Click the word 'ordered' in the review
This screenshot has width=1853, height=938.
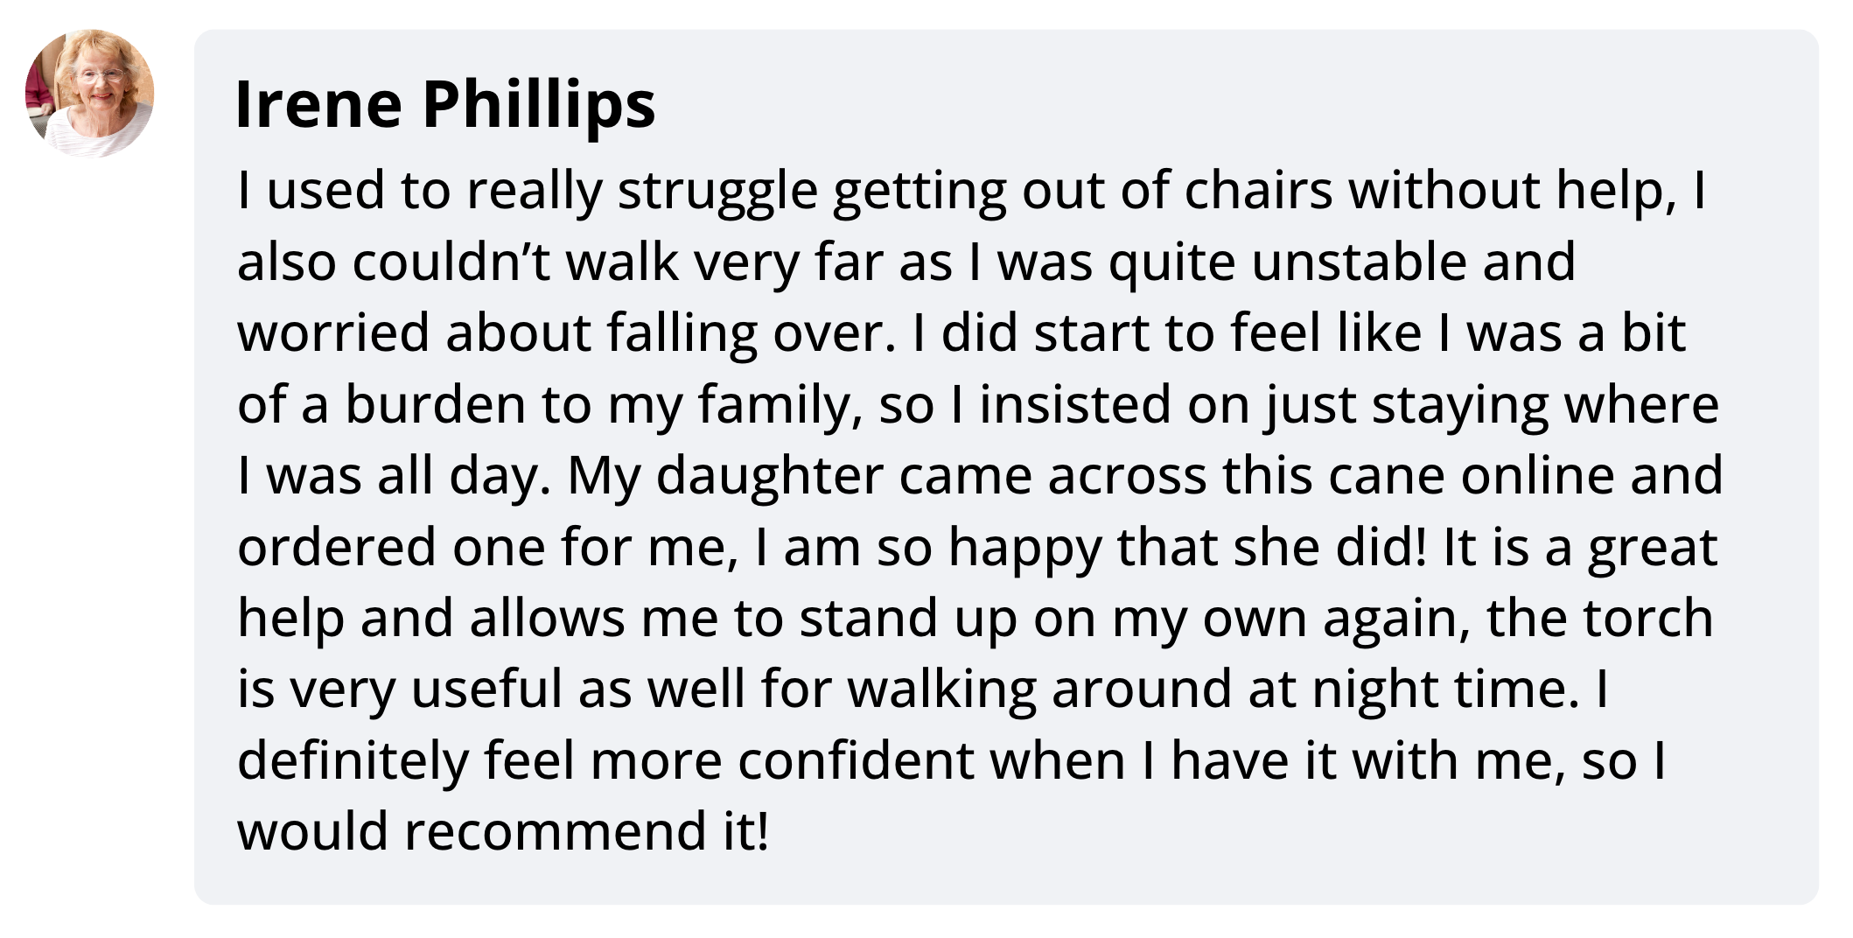(x=337, y=547)
